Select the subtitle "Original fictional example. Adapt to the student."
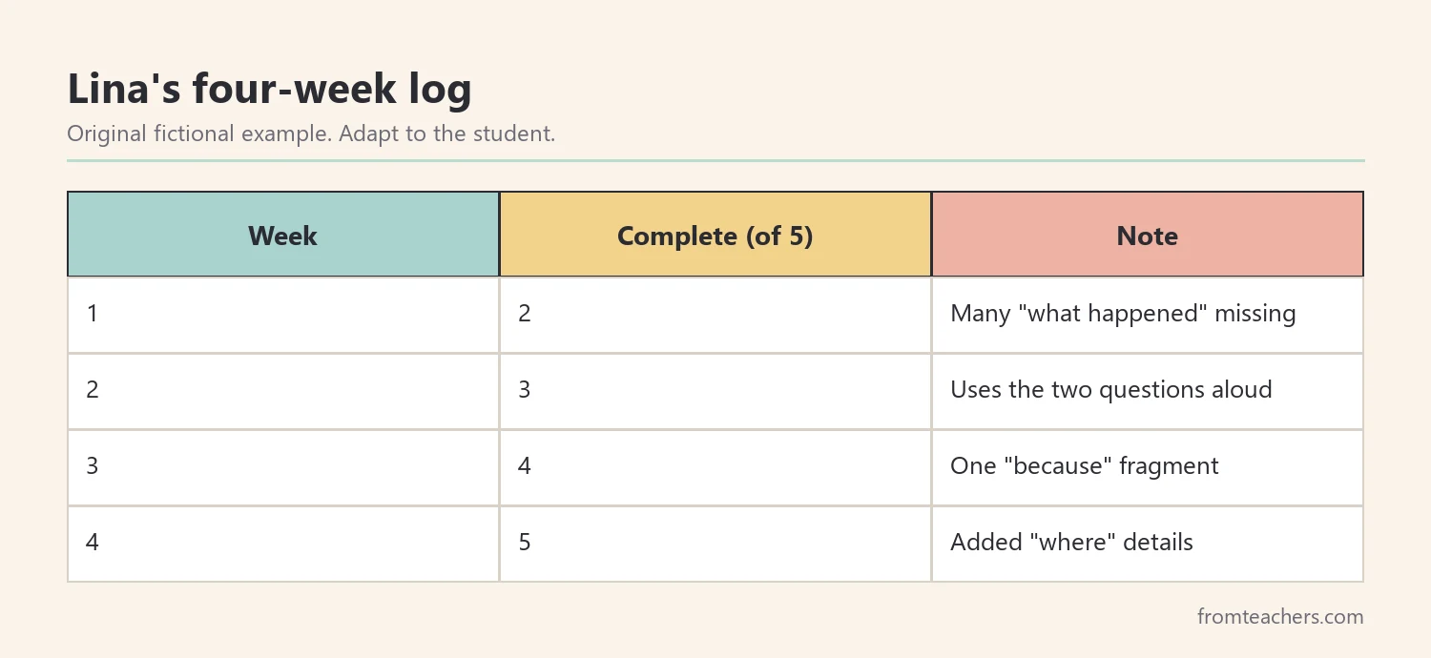 311,134
